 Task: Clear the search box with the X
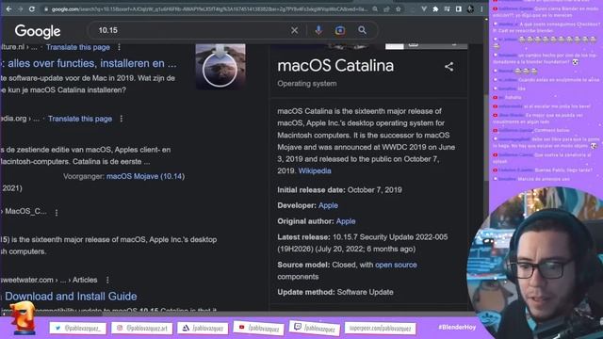[294, 30]
